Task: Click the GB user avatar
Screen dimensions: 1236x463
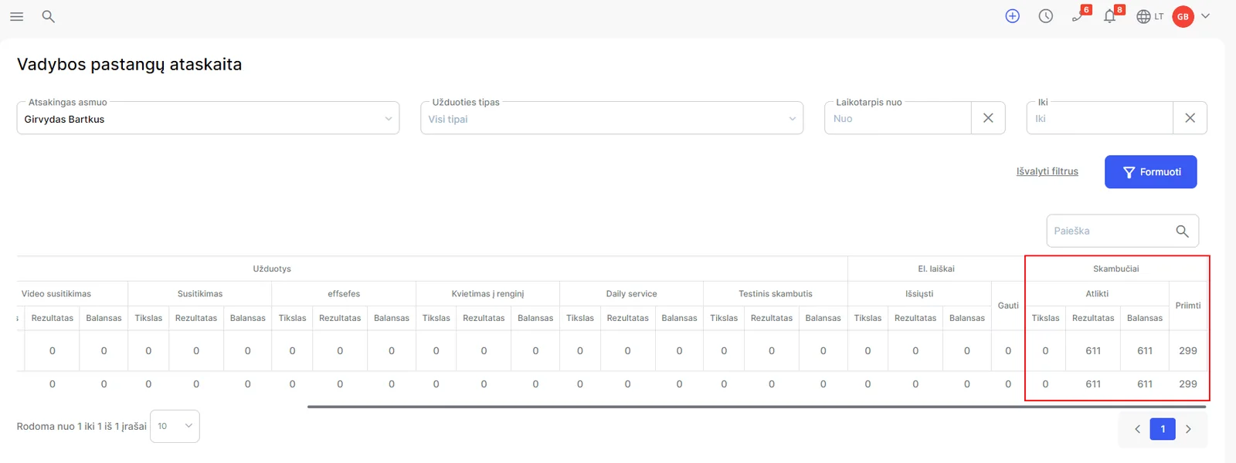Action: (1183, 16)
